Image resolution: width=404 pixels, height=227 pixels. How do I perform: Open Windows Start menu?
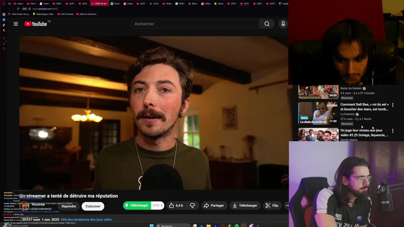pyautogui.click(x=151, y=226)
